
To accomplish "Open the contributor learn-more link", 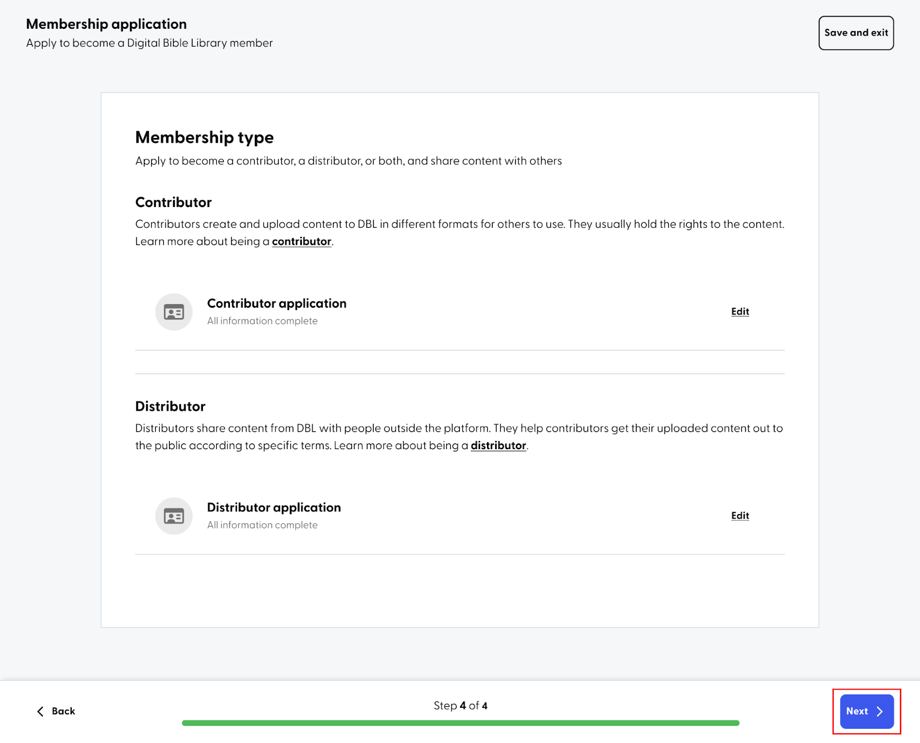I will coord(301,242).
